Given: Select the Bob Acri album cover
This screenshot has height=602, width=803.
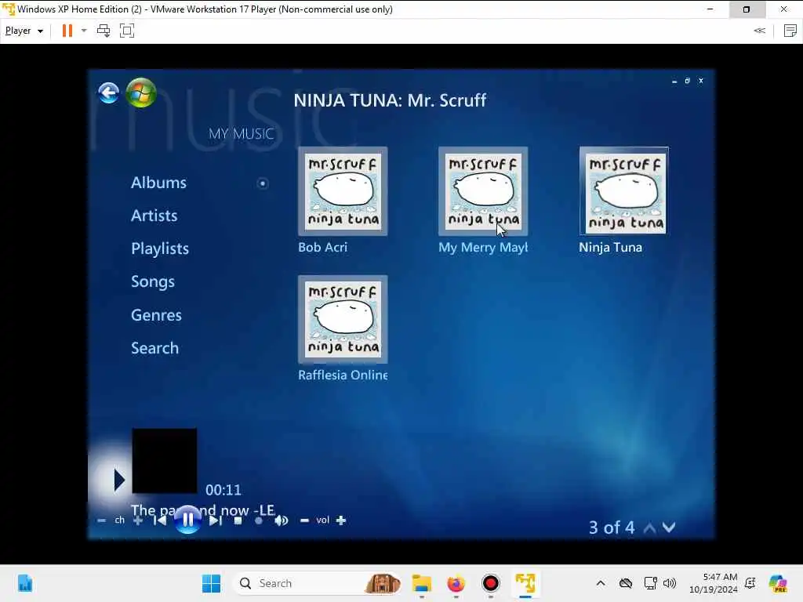Looking at the screenshot, I should click(x=343, y=191).
